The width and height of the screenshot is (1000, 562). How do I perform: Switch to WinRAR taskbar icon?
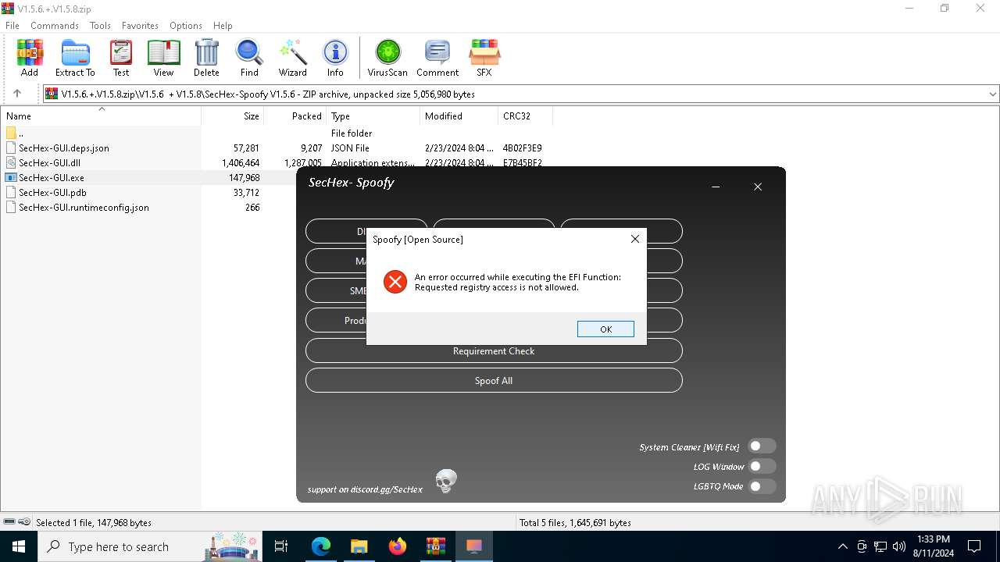pos(436,546)
